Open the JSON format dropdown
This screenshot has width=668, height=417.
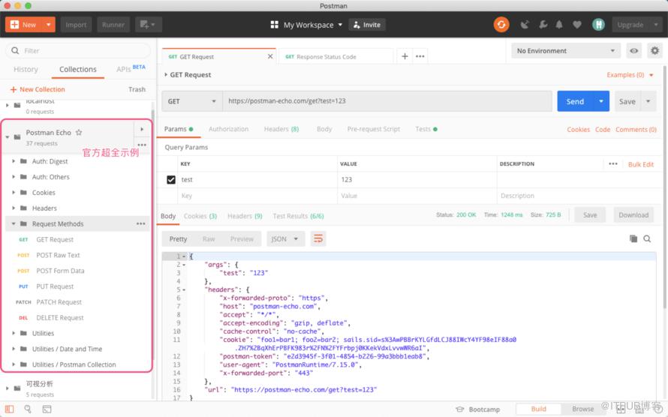[x=285, y=238]
